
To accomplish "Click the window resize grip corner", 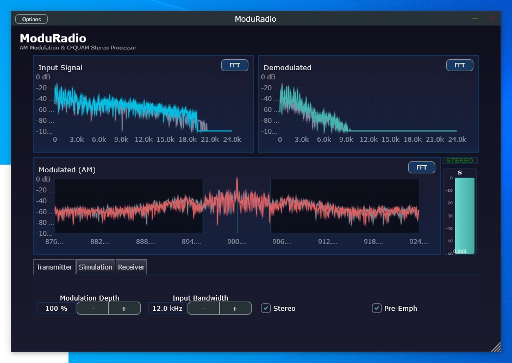I will (x=496, y=347).
